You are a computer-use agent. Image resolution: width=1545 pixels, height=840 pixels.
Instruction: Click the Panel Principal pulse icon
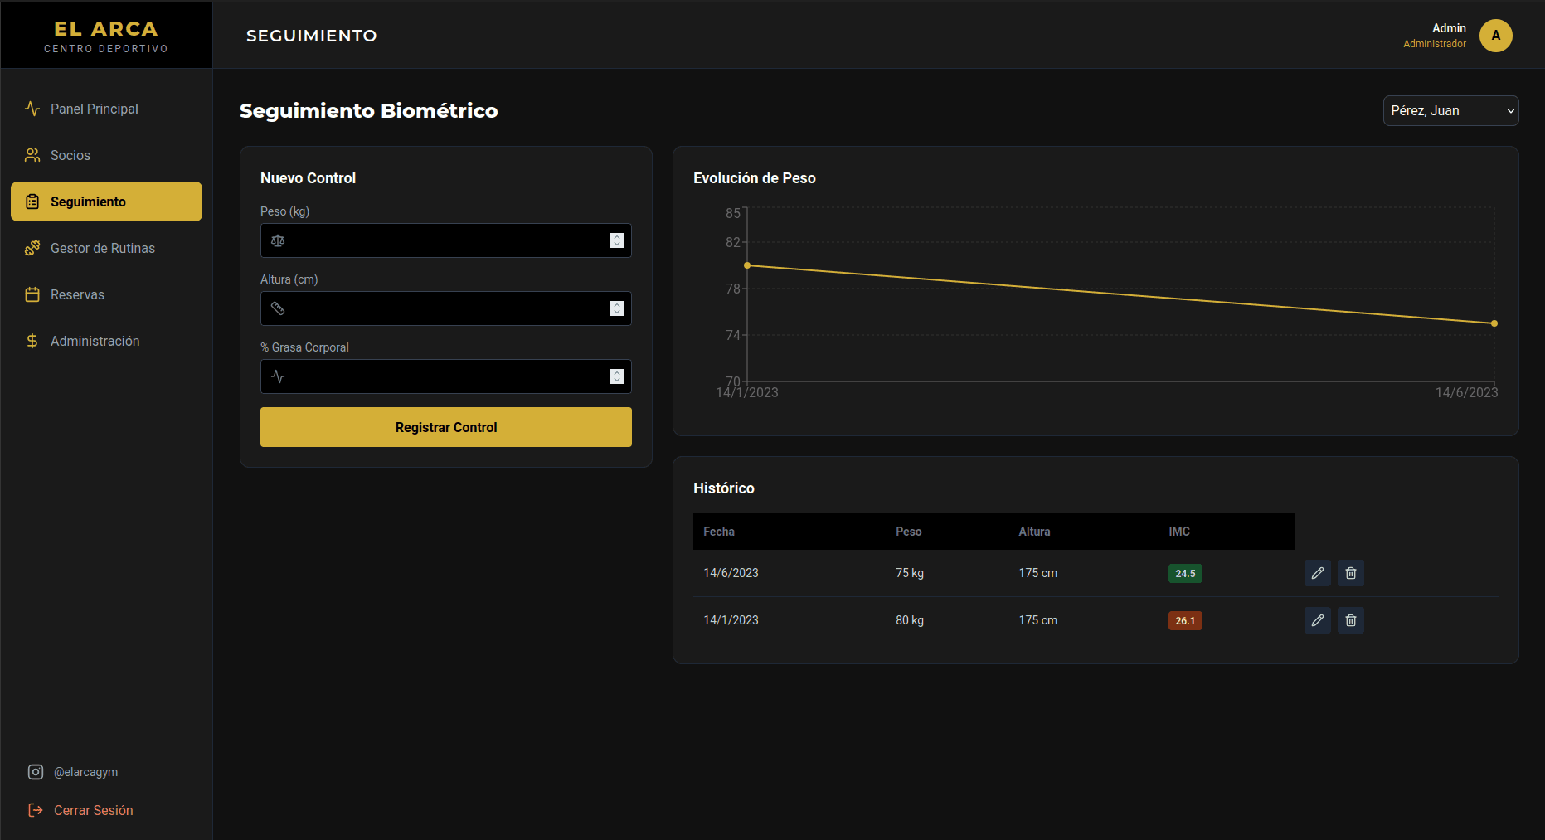pos(32,109)
